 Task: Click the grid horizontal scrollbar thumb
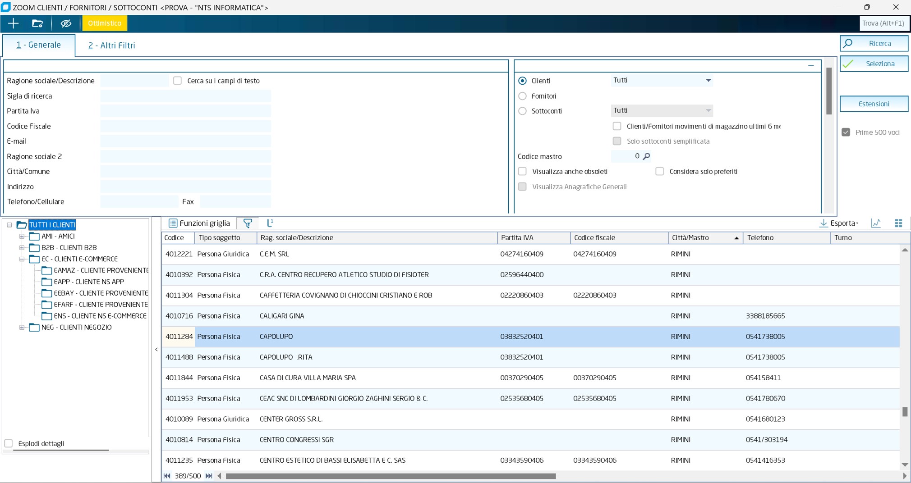pos(390,476)
